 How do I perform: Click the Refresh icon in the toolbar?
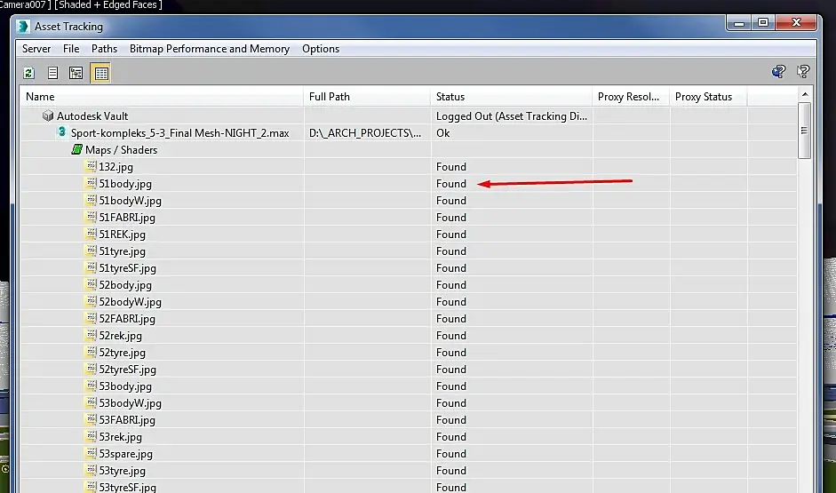tap(28, 73)
